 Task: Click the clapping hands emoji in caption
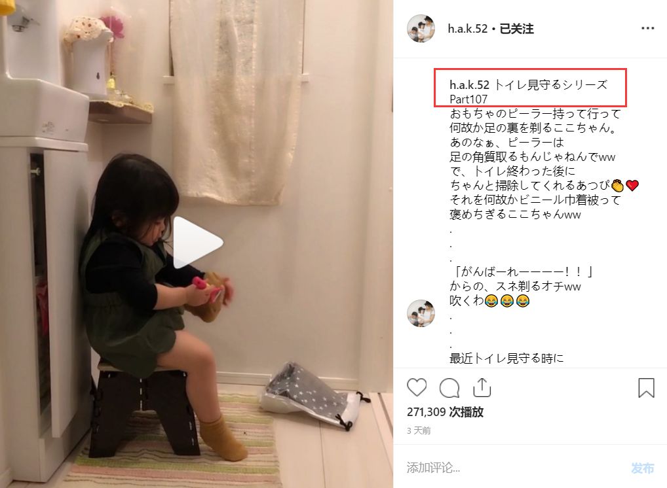coord(618,186)
